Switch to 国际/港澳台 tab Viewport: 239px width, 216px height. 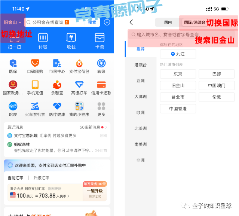pyautogui.click(x=194, y=22)
